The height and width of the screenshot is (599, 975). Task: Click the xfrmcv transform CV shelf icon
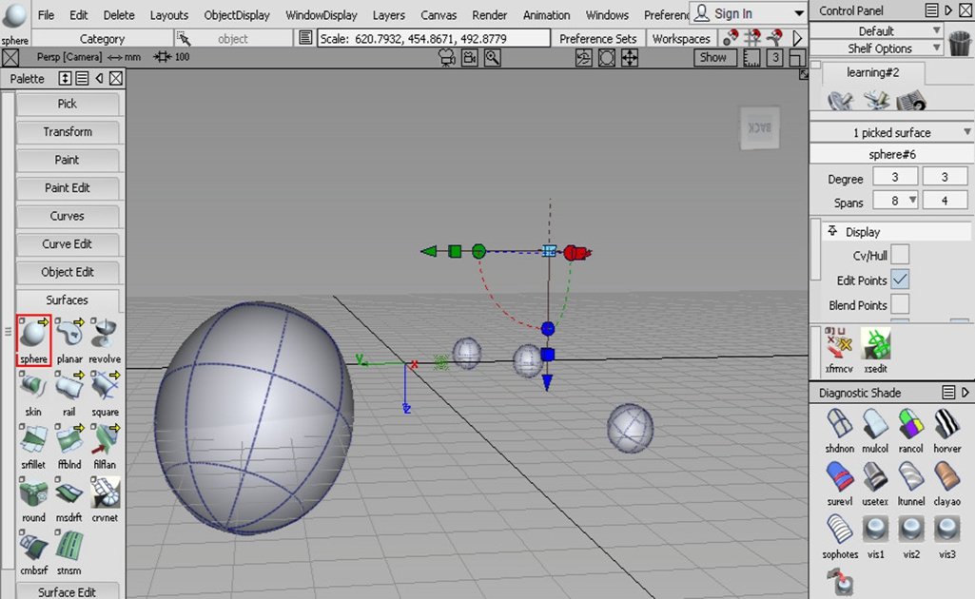[839, 350]
